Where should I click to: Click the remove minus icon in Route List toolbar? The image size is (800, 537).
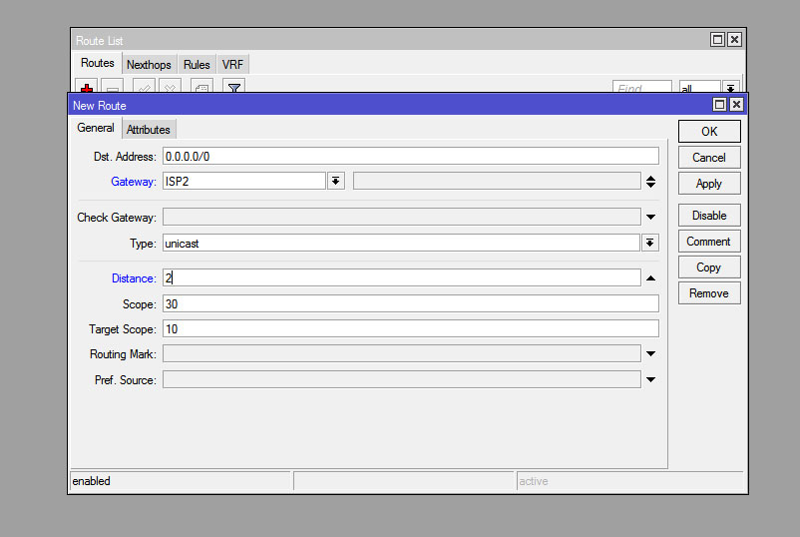[113, 89]
